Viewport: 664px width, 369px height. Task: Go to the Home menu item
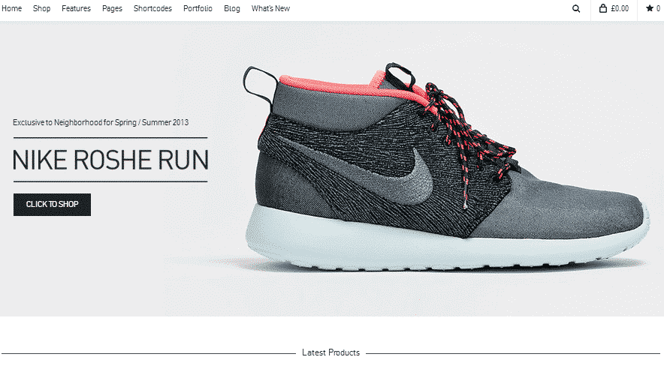click(11, 8)
